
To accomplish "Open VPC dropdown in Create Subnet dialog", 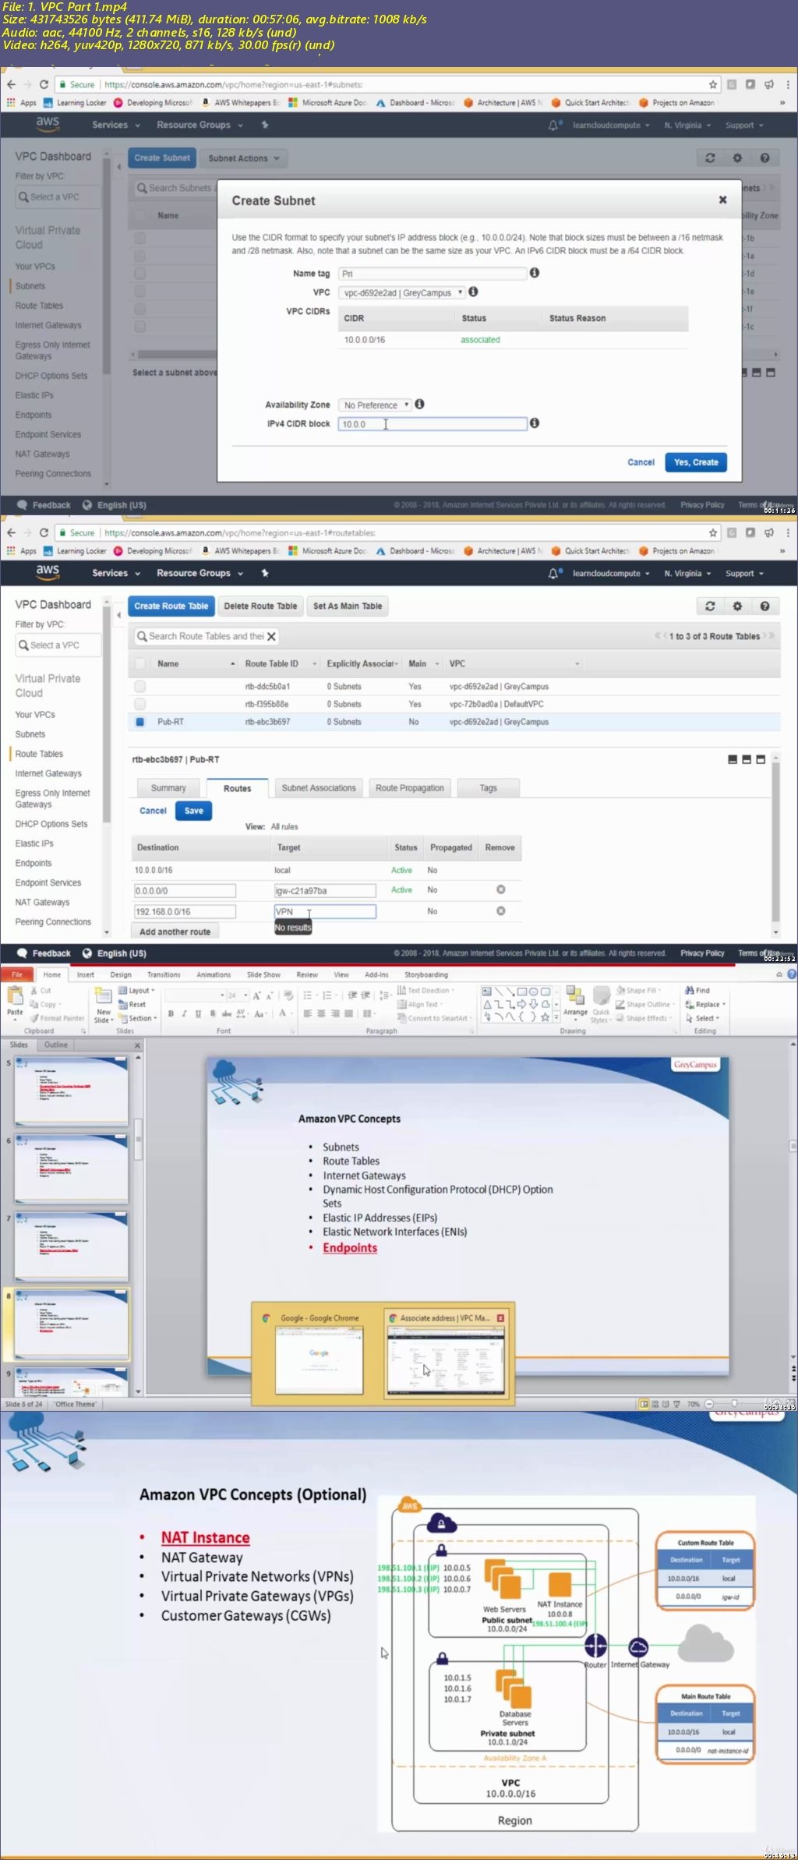I will (401, 292).
